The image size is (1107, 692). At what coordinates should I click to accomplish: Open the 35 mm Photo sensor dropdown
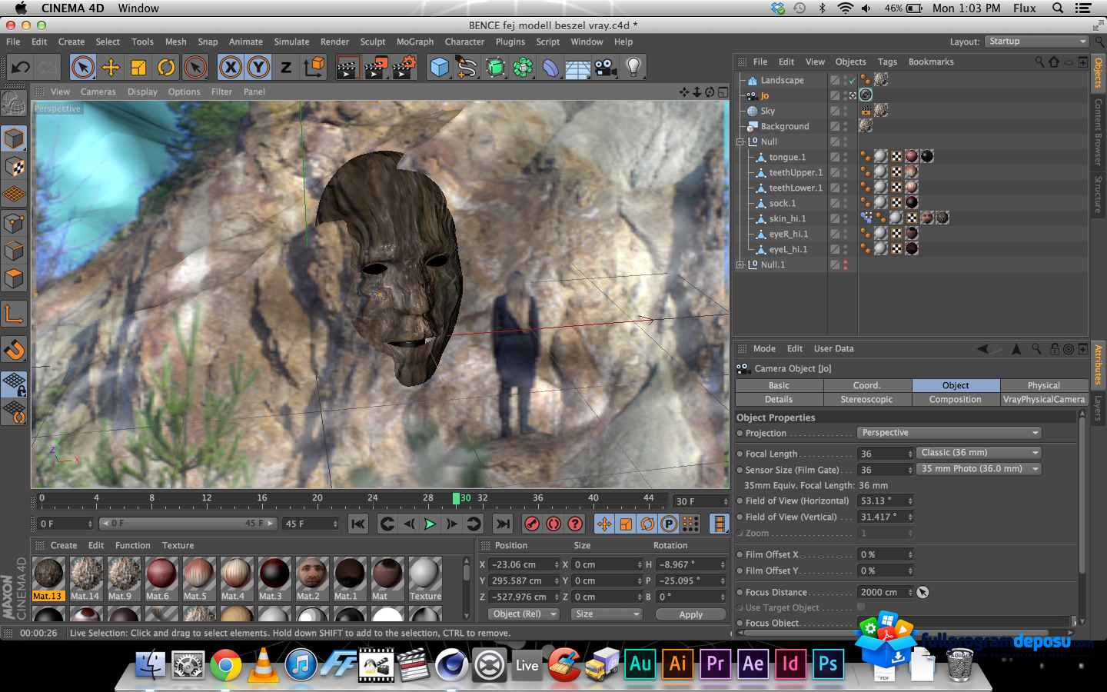click(979, 469)
